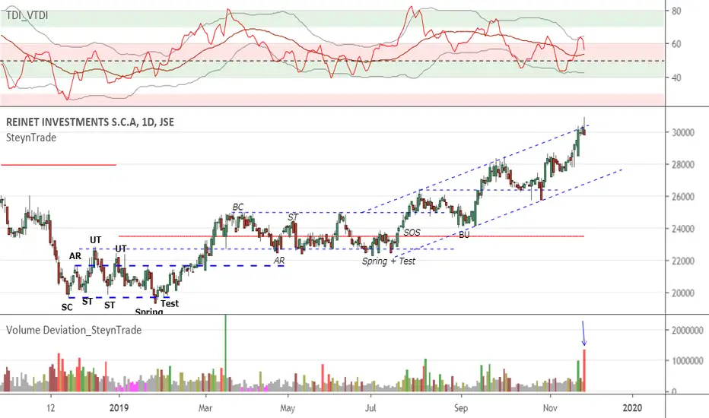This screenshot has height=418, width=709.
Task: Select the SOS annotation on the price chart
Action: coord(412,233)
